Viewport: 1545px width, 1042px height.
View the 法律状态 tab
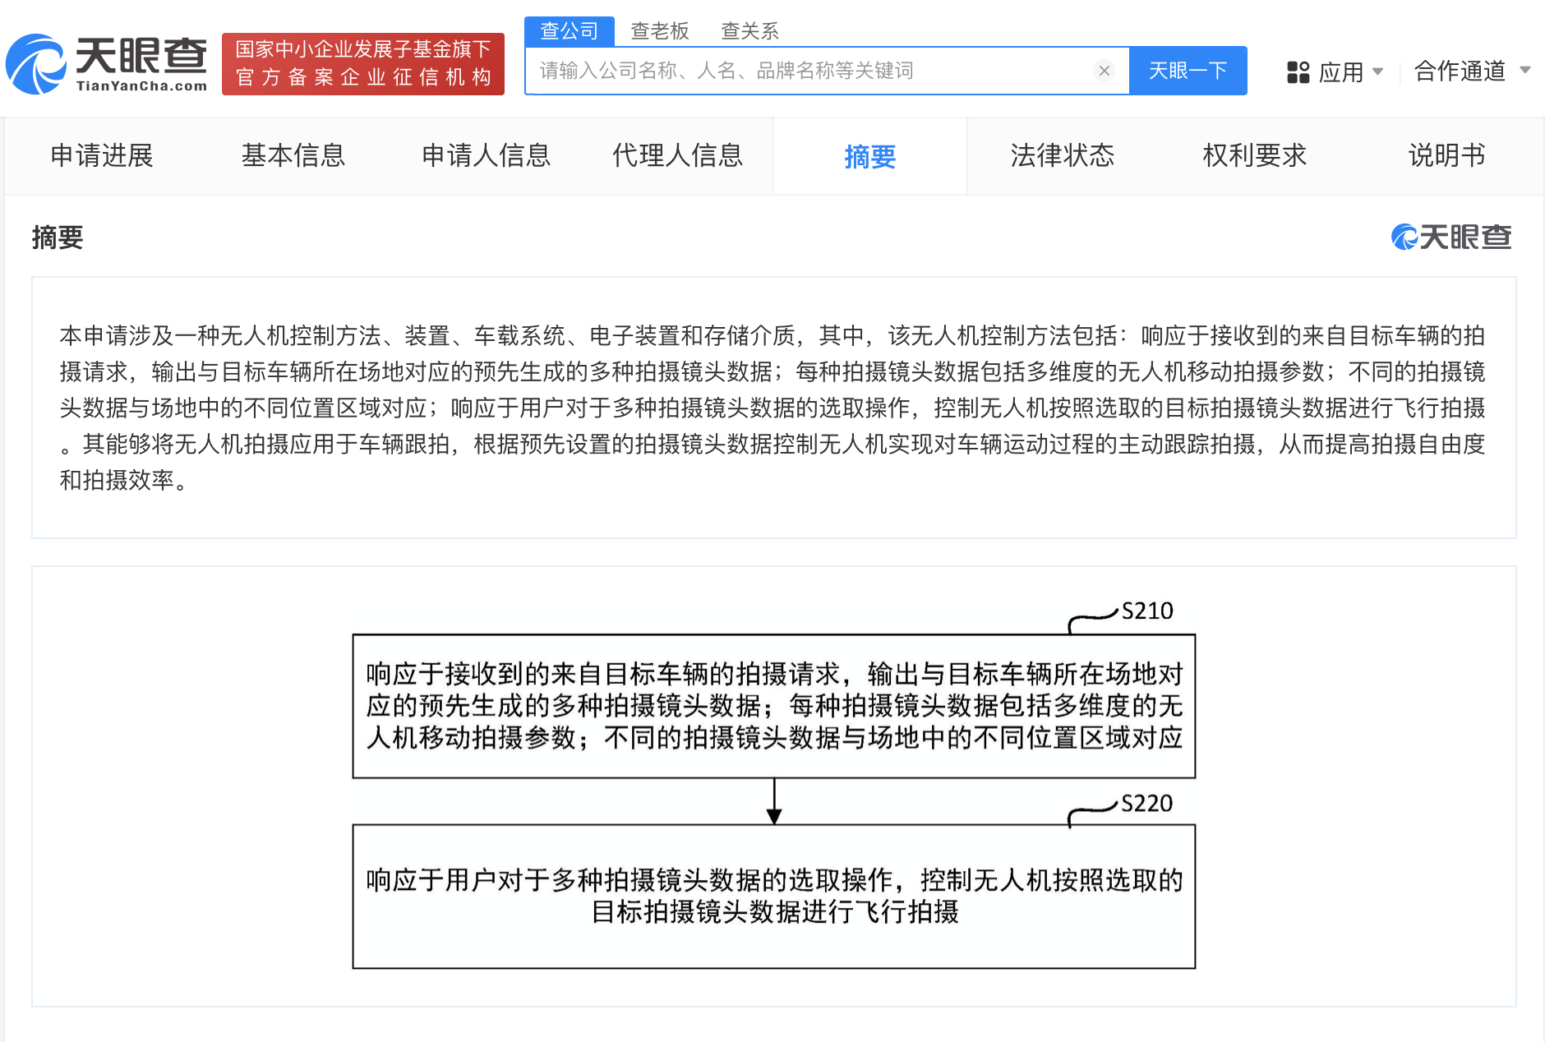coord(1062,155)
